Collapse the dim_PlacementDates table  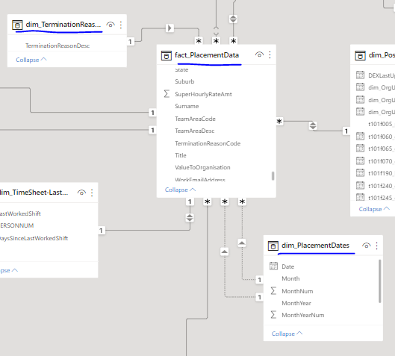tap(287, 334)
